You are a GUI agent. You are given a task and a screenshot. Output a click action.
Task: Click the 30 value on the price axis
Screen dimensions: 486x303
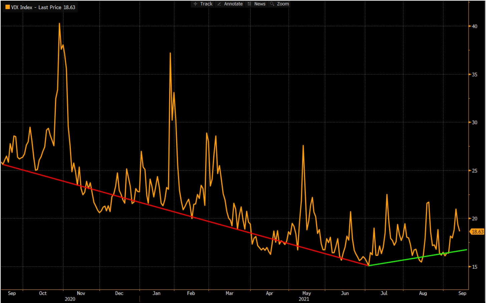pos(474,123)
